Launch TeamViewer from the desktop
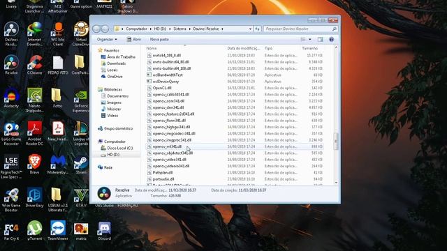This screenshot has height=251, width=447. pyautogui.click(x=58, y=231)
